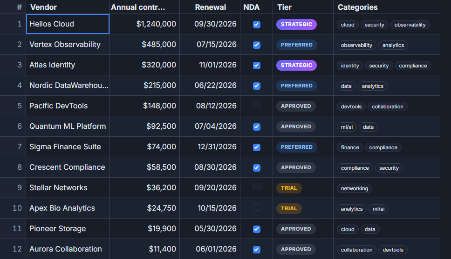Click STRATEGIC tier badge for Helios Cloud

point(296,24)
